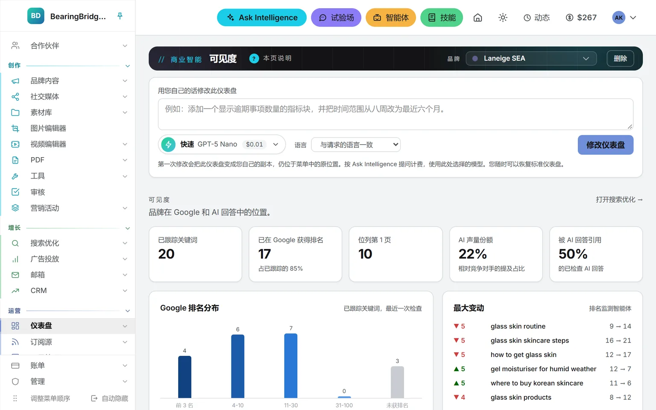Toggle 自动隐藏 for the sidebar
The height and width of the screenshot is (410, 656).
coord(110,398)
